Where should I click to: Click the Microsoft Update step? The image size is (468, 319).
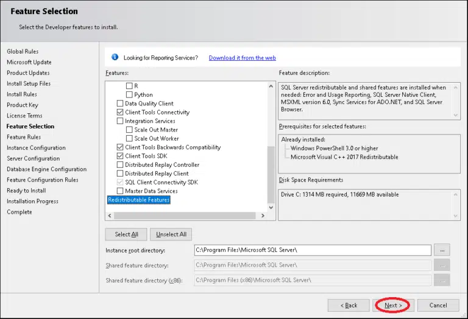[29, 62]
